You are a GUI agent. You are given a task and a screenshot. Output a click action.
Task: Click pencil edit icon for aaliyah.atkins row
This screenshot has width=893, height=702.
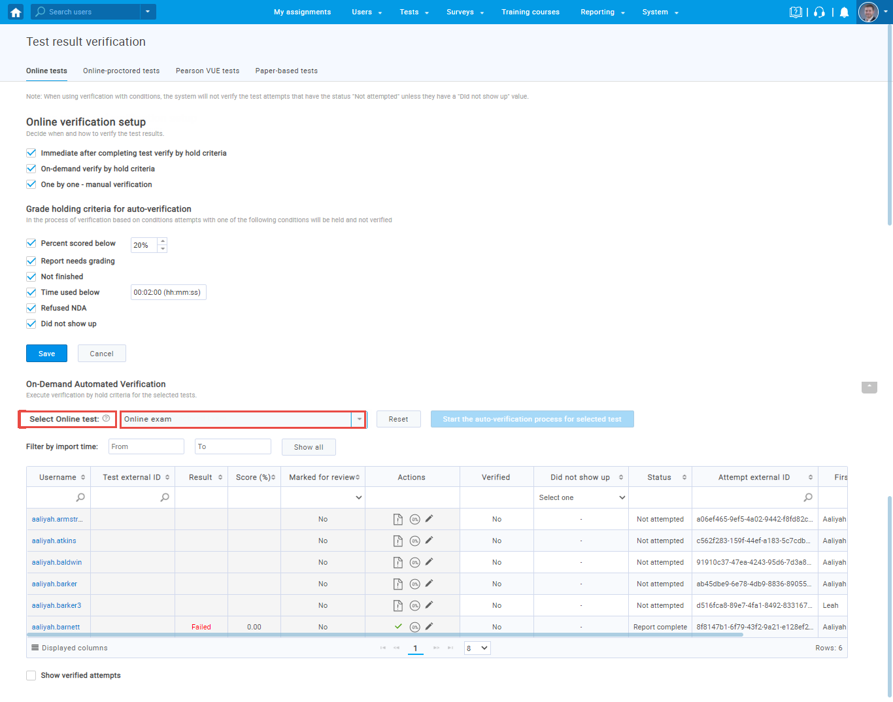pyautogui.click(x=429, y=541)
